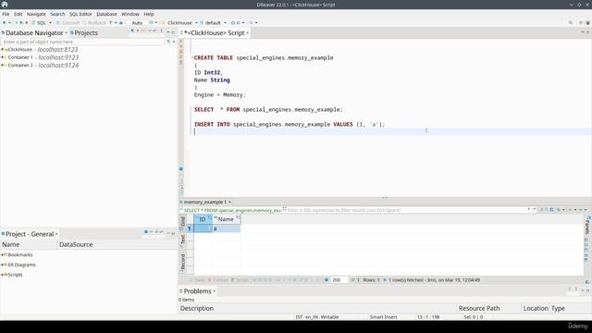Click the Type column header in Problems
The height and width of the screenshot is (333, 592).
pos(558,308)
